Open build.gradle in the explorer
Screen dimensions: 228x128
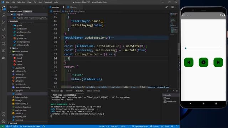coord(21,29)
